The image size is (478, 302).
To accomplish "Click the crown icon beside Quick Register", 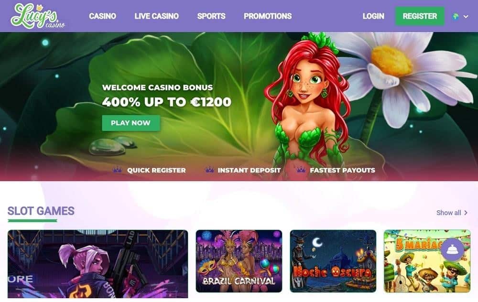I will [x=118, y=170].
